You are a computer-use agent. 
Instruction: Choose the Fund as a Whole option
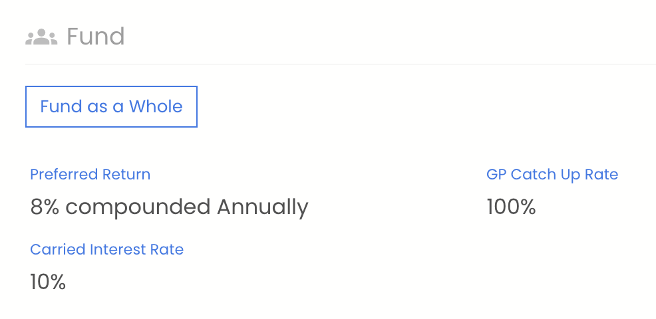point(111,106)
